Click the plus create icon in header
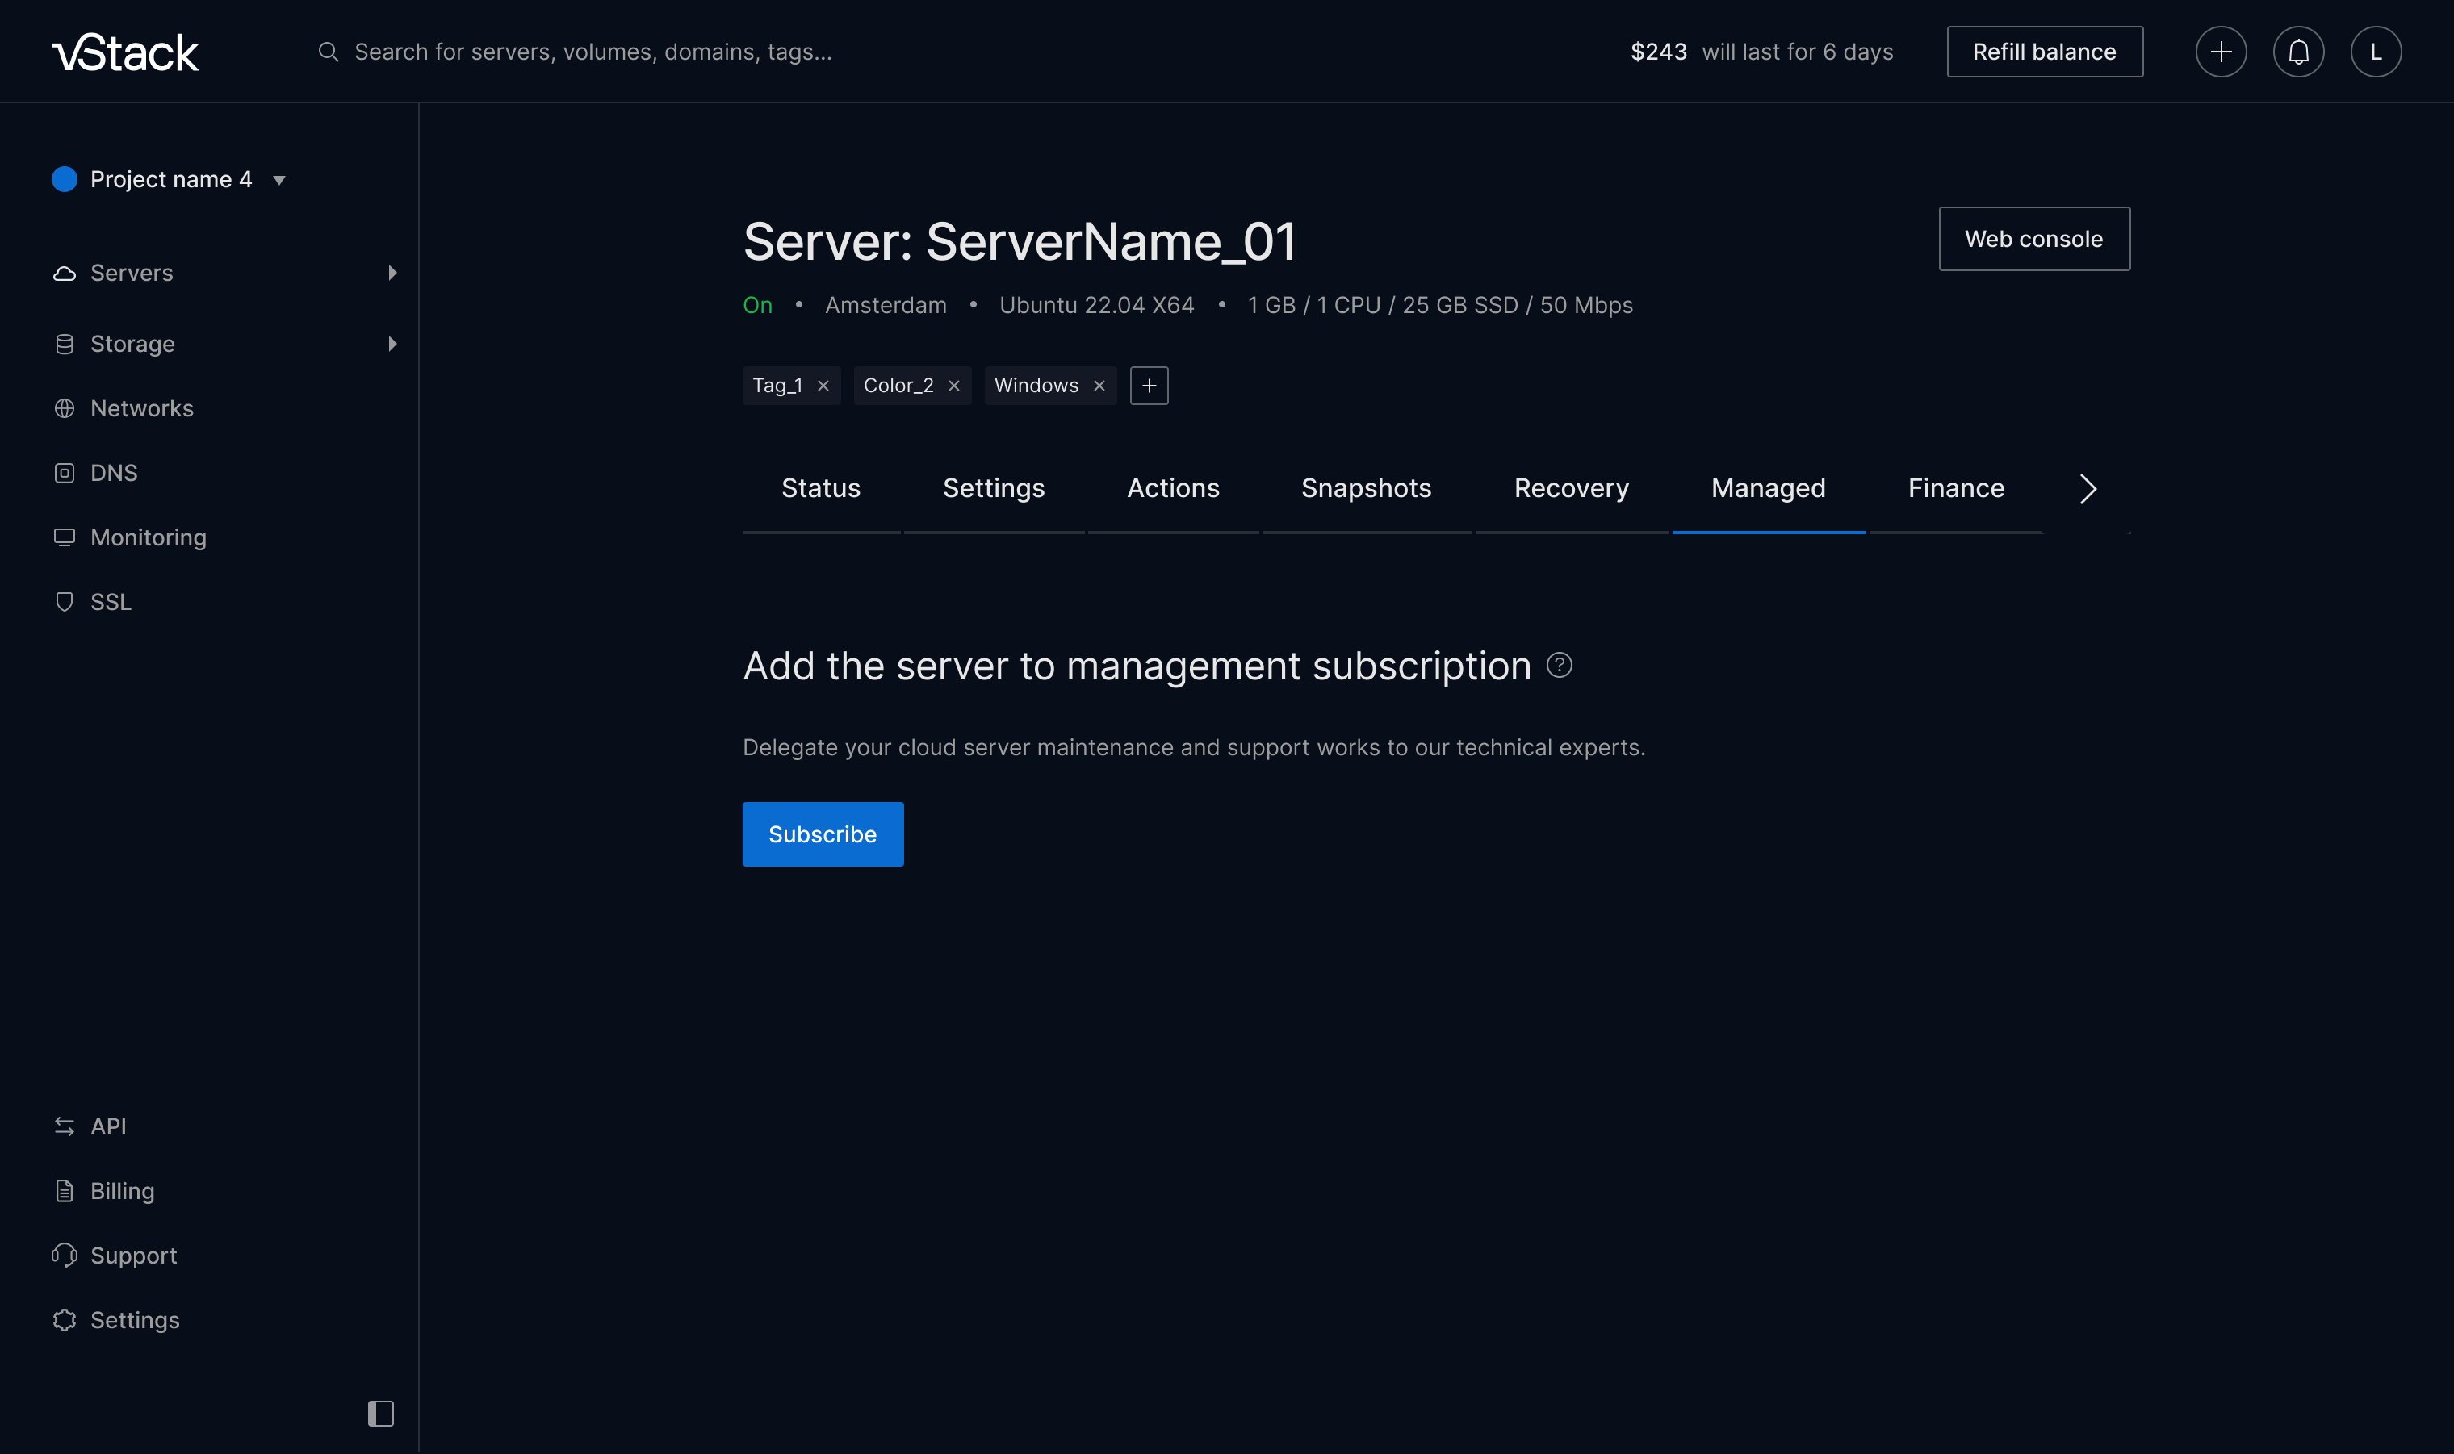 [x=2221, y=52]
